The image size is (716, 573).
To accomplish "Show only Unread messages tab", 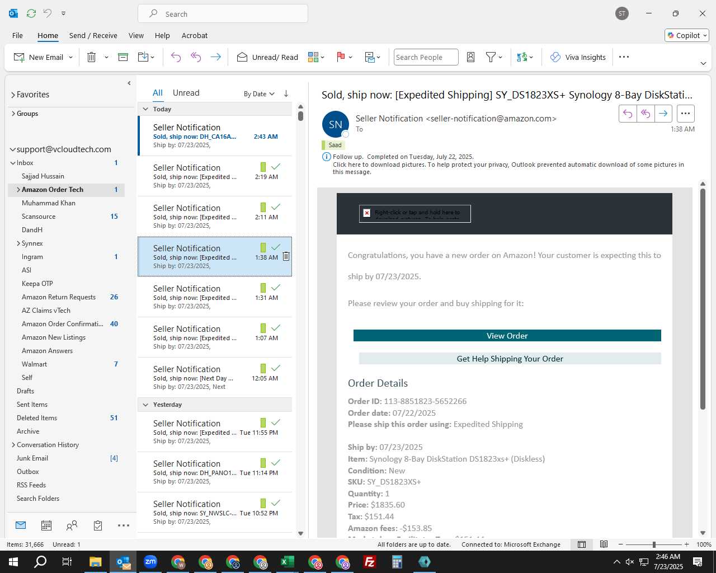I will click(x=186, y=93).
